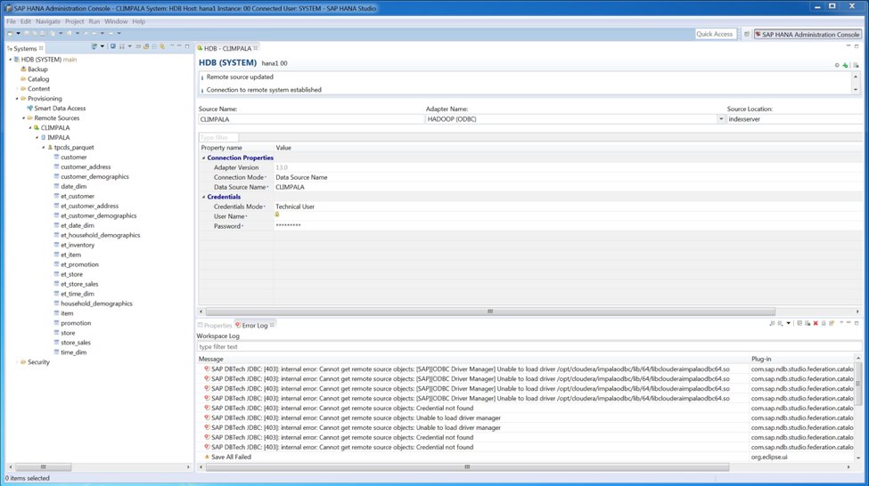Click the table icon next to et_inventory
This screenshot has width=869, height=486.
(x=56, y=245)
